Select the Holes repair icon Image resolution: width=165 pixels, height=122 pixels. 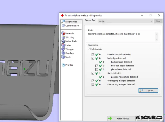click(x=63, y=45)
